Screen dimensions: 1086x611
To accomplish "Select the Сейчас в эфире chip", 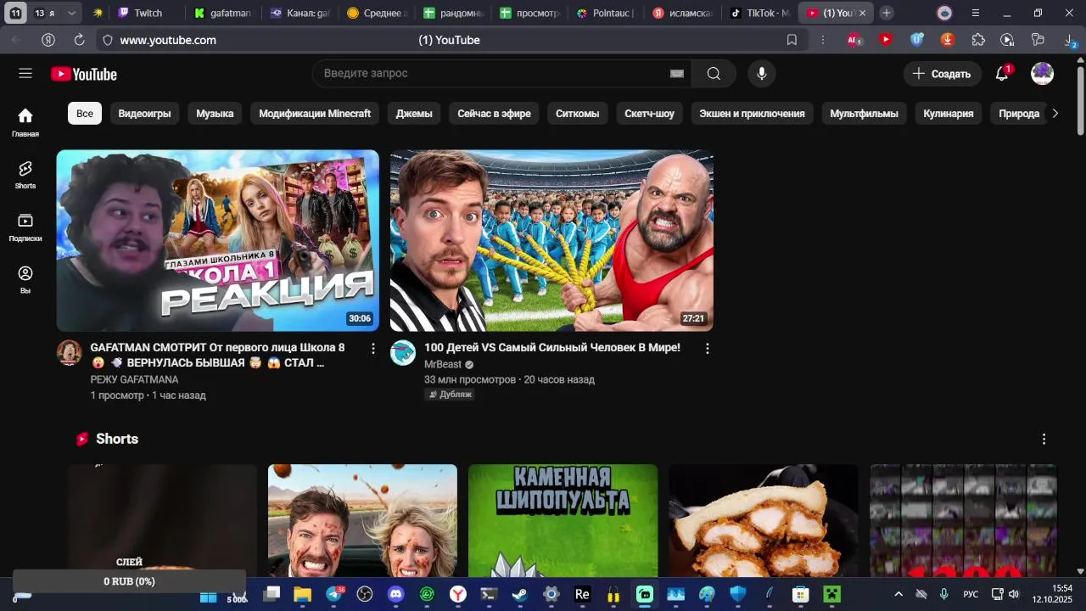I will pyautogui.click(x=494, y=114).
